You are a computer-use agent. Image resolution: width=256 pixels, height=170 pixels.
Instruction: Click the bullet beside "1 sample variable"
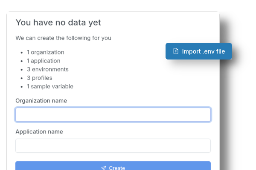22,86
